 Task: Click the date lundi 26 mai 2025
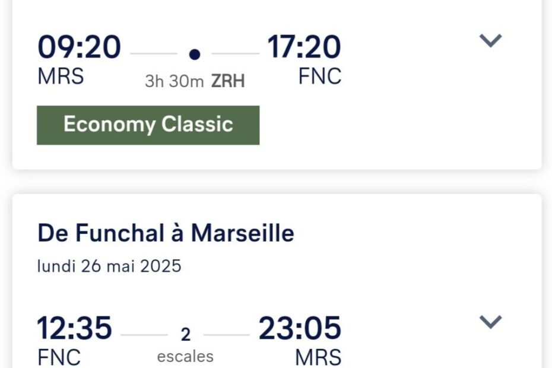(x=109, y=266)
